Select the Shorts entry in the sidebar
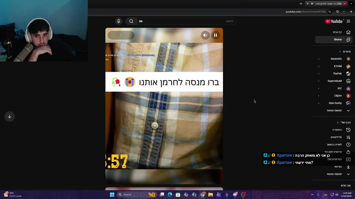Screen dimensions: 355x199 click(x=334, y=40)
